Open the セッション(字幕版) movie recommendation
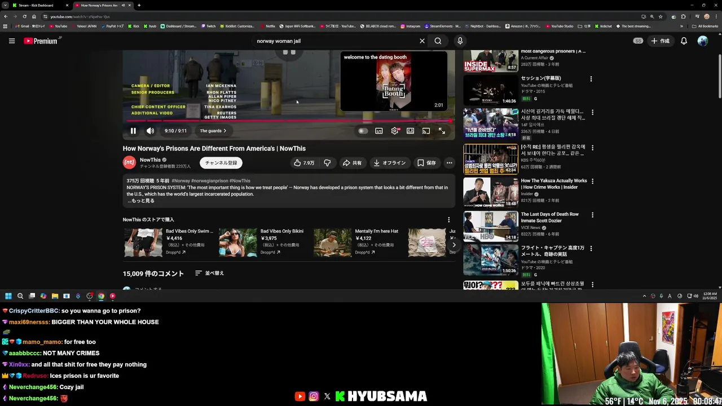This screenshot has height=406, width=722. (x=525, y=90)
